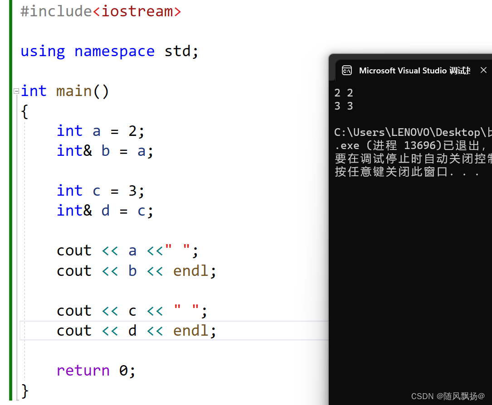Click the 'return 0;' statement
This screenshot has height=405, width=492.
tap(96, 371)
